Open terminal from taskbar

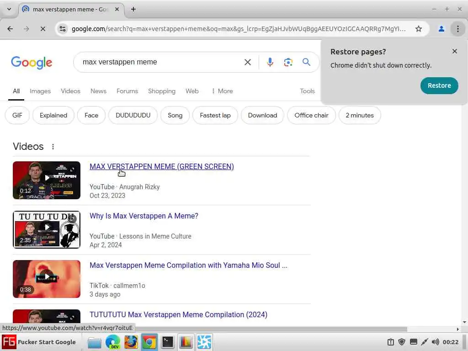[167, 342]
